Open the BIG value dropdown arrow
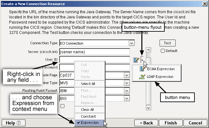Screen dimensions: 209x128 coord(126,99)
